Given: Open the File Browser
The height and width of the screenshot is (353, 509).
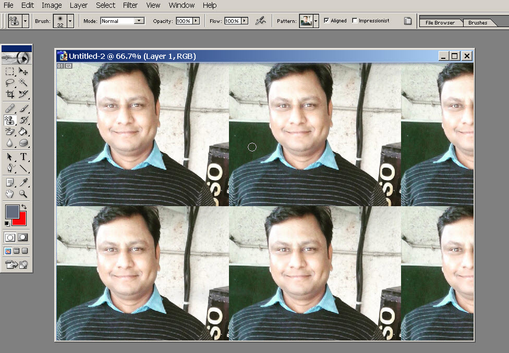Looking at the screenshot, I should [441, 22].
